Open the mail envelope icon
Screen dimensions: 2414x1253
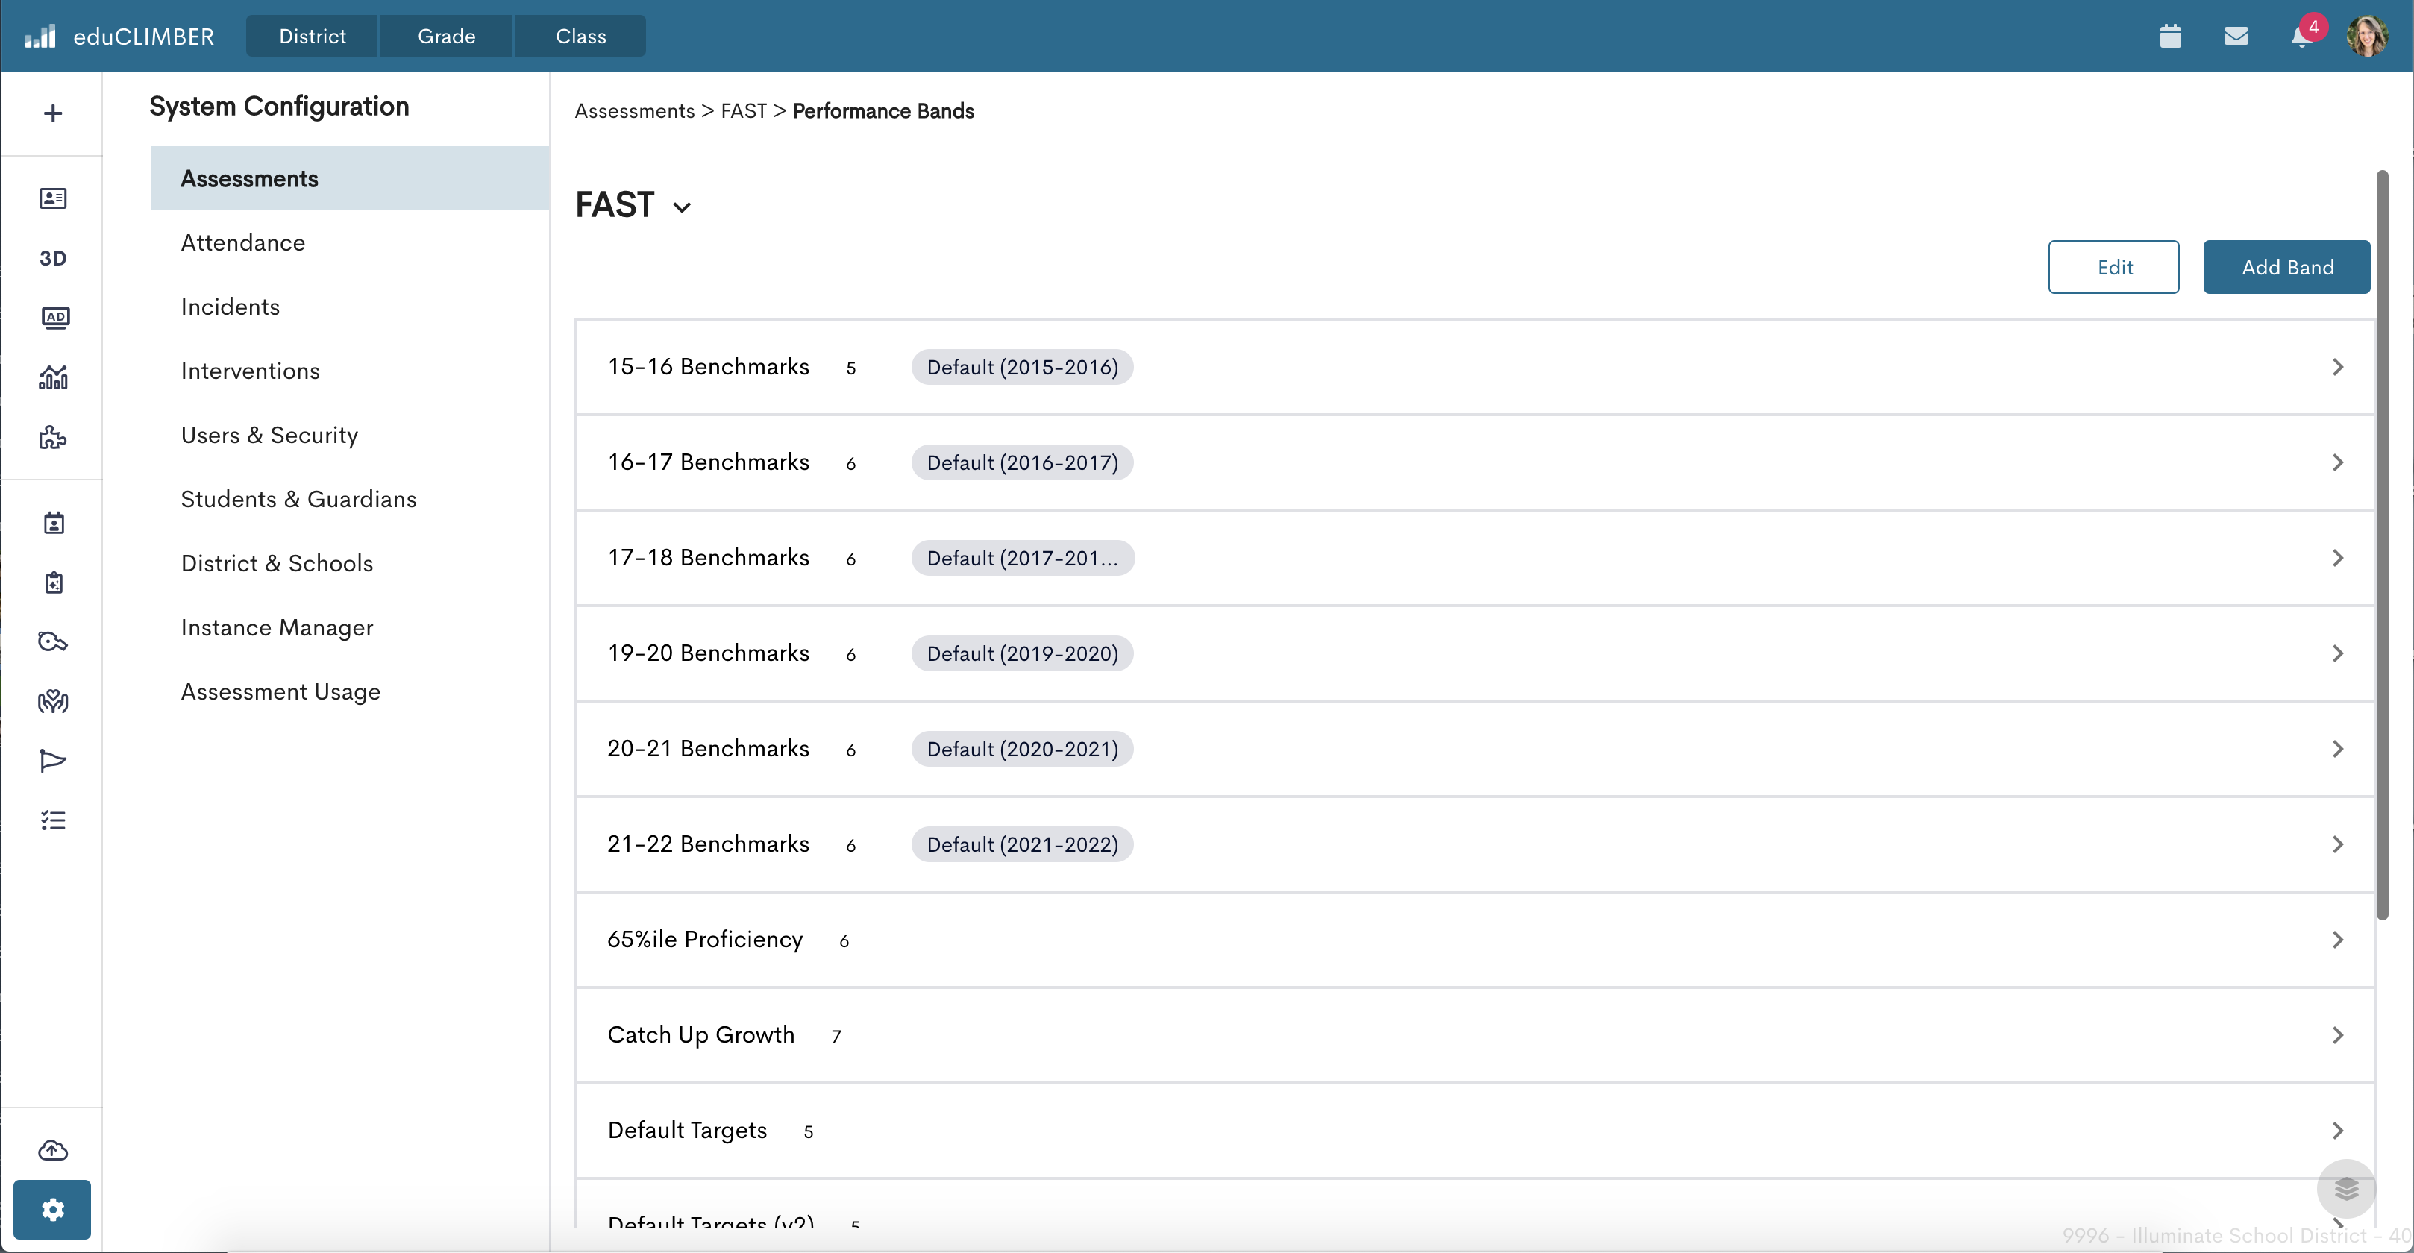2236,36
